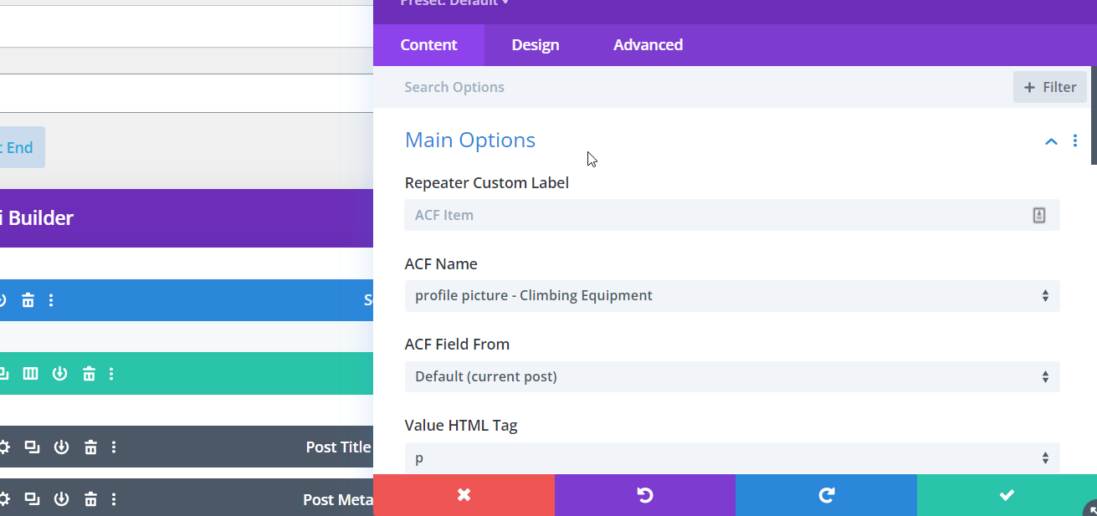Delete the green row with trash icon

pos(89,374)
